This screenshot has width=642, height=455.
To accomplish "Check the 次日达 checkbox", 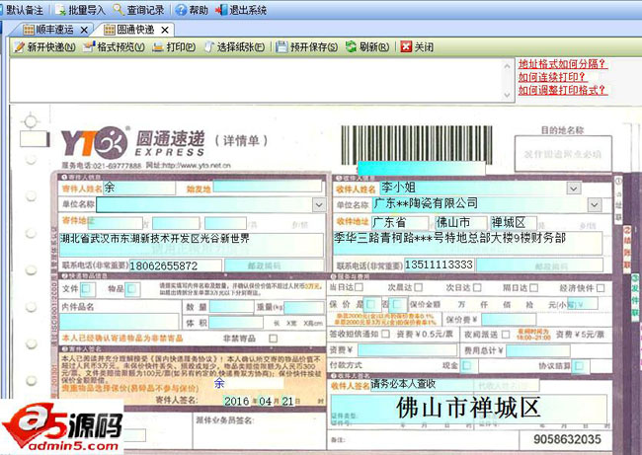I will pos(477,287).
